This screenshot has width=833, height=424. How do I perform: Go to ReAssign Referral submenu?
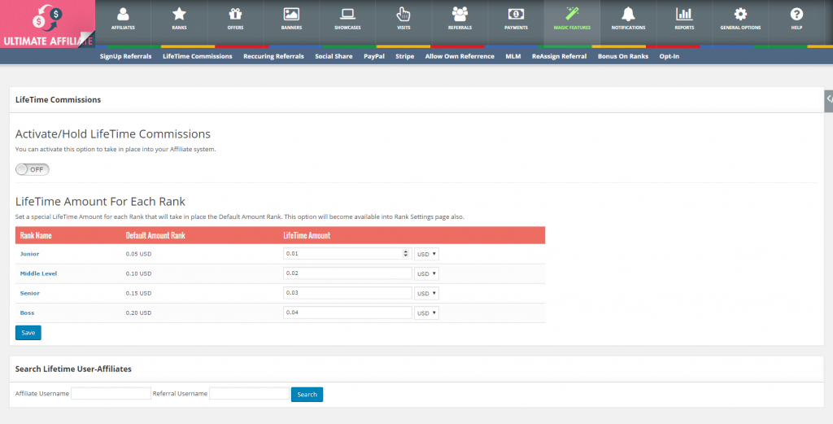pos(560,56)
